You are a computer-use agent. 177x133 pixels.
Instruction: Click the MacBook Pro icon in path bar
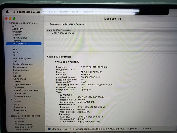click(x=49, y=129)
